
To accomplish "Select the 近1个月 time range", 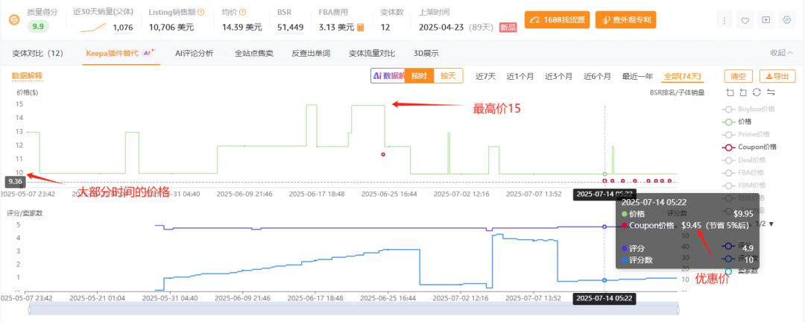I will coord(520,76).
